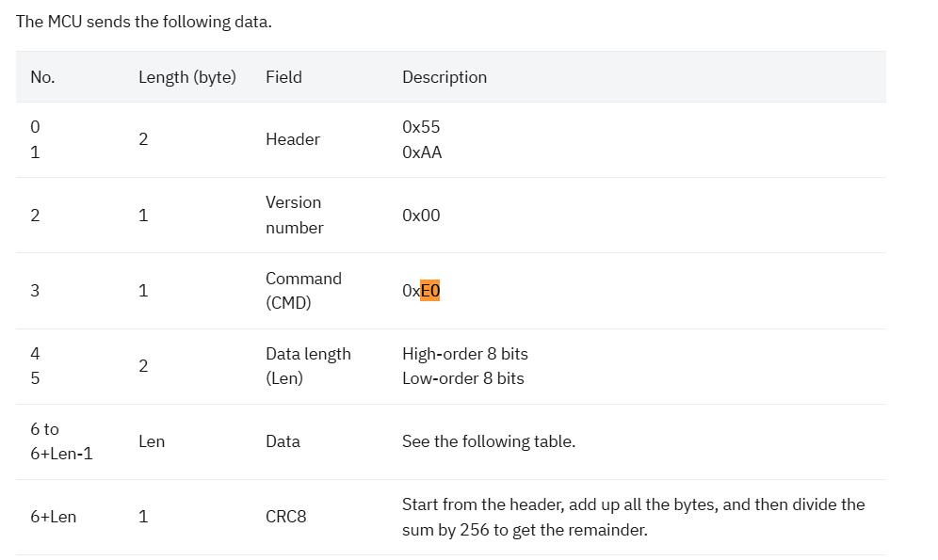The width and height of the screenshot is (938, 560).
Task: Click the '6+Len' number cell
Action: [x=54, y=517]
